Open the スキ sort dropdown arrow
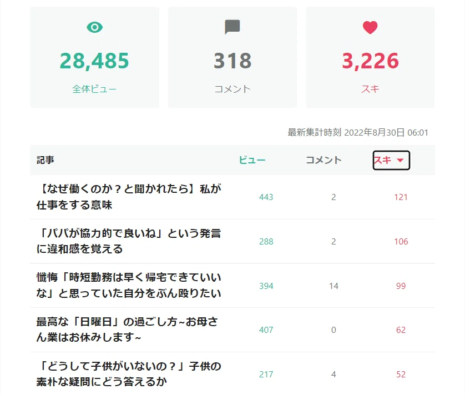The width and height of the screenshot is (465, 394). [x=400, y=161]
